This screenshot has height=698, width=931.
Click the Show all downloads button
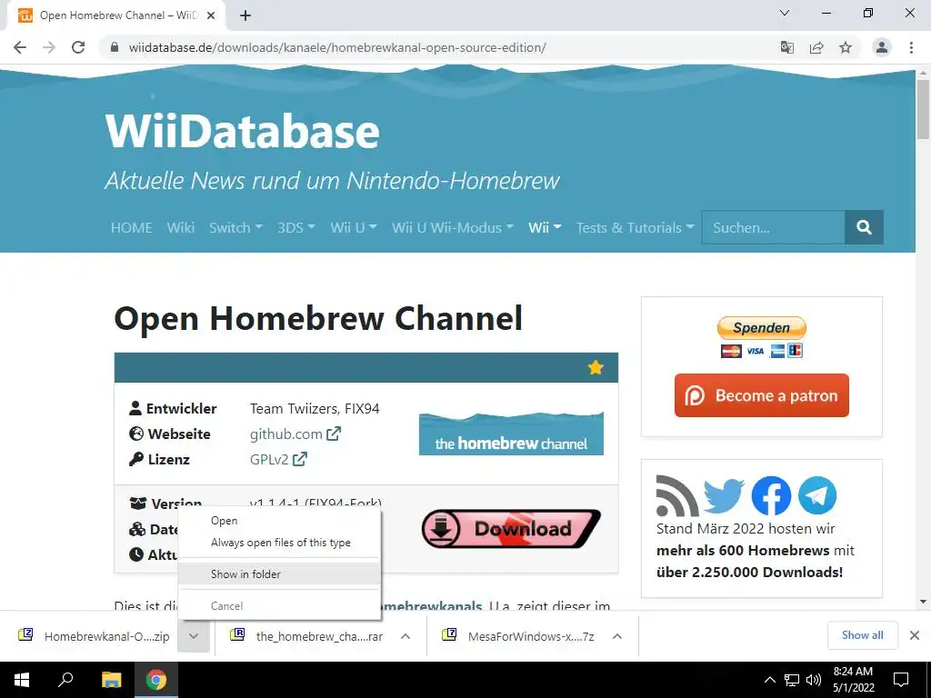pyautogui.click(x=862, y=635)
